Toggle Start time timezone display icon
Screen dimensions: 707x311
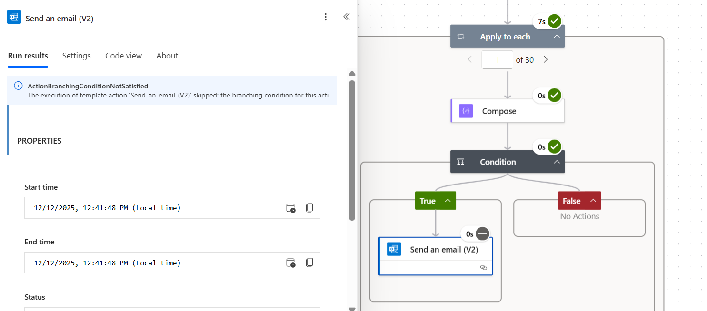coord(290,208)
